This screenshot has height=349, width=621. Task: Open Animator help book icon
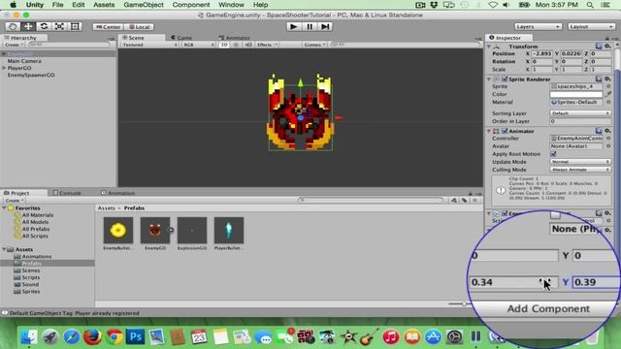coord(599,131)
